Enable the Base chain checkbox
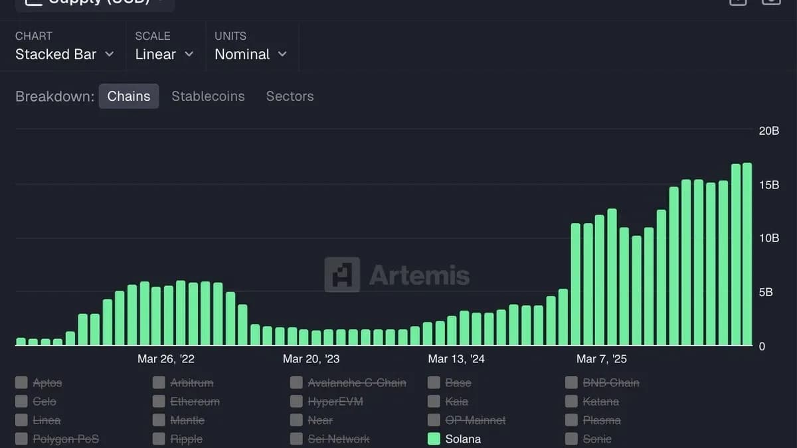This screenshot has width=797, height=448. pyautogui.click(x=434, y=382)
